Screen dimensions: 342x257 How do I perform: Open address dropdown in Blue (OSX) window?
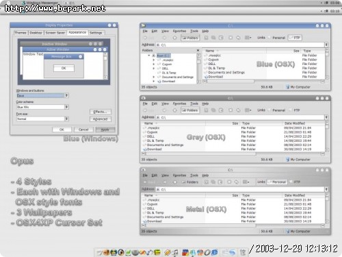coord(326,45)
